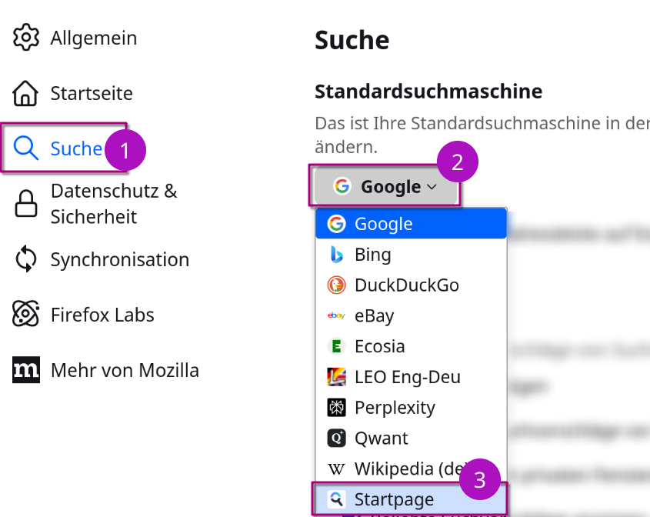Click the Datenschutz & Sicherheit padlock icon
Image resolution: width=650 pixels, height=517 pixels.
tap(25, 202)
